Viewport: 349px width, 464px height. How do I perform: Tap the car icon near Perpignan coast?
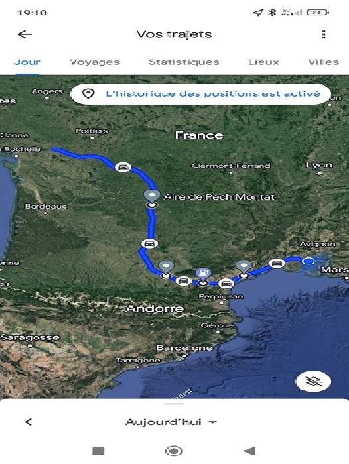tap(226, 284)
